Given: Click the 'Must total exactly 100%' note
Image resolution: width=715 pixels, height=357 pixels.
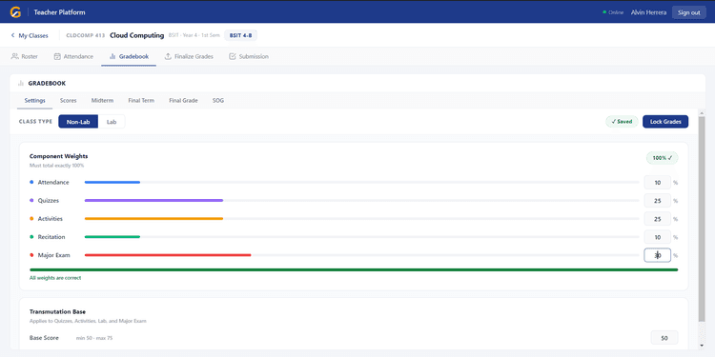Looking at the screenshot, I should (x=56, y=166).
